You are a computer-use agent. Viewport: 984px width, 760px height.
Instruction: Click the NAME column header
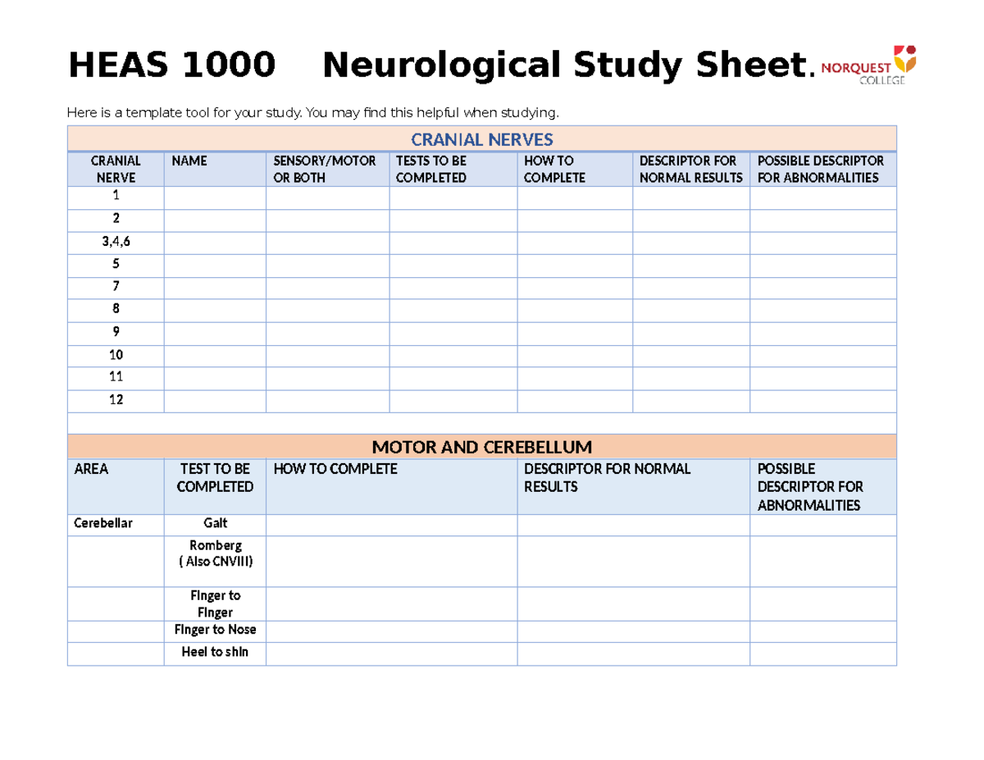215,169
